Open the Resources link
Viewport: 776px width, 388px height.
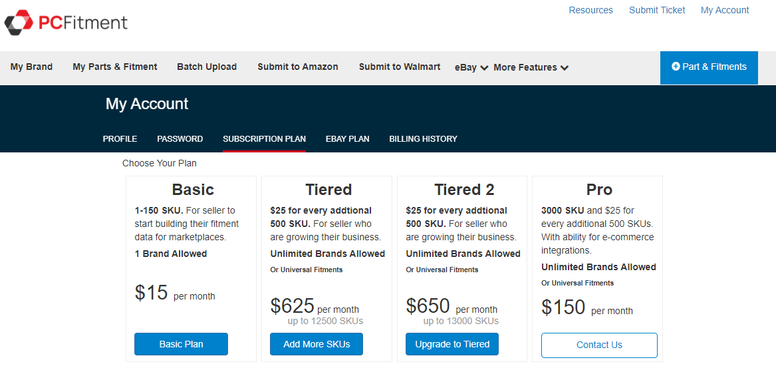pos(590,10)
